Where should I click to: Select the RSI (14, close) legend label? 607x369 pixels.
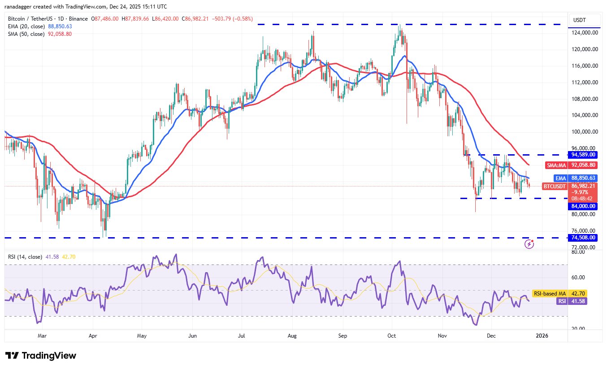pos(25,257)
